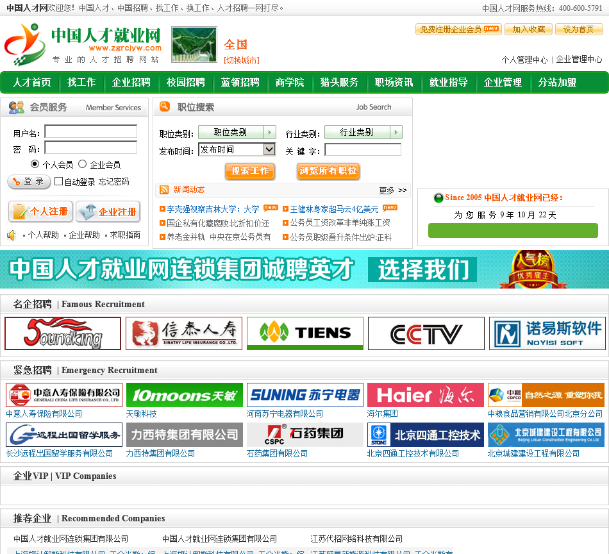Open the 力西特集团有限公司 logo banner
The height and width of the screenshot is (554, 609).
[x=185, y=435]
